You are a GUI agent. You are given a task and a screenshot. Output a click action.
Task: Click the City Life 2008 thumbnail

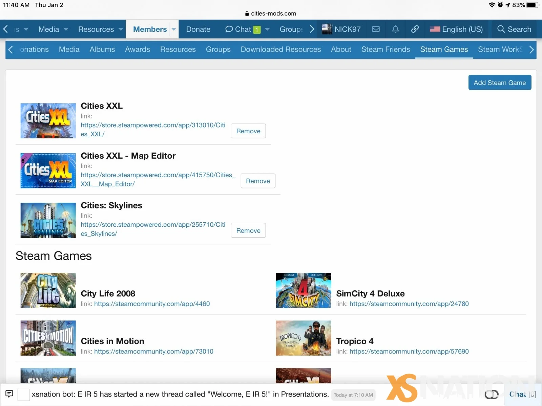coord(48,290)
